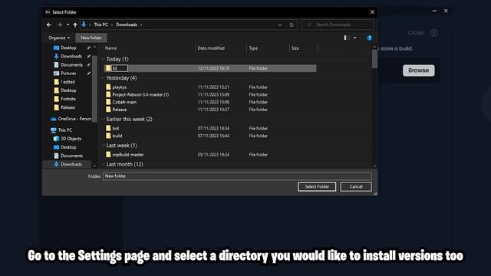The height and width of the screenshot is (276, 491).
Task: Click the Search Downloads field
Action: coord(338,25)
